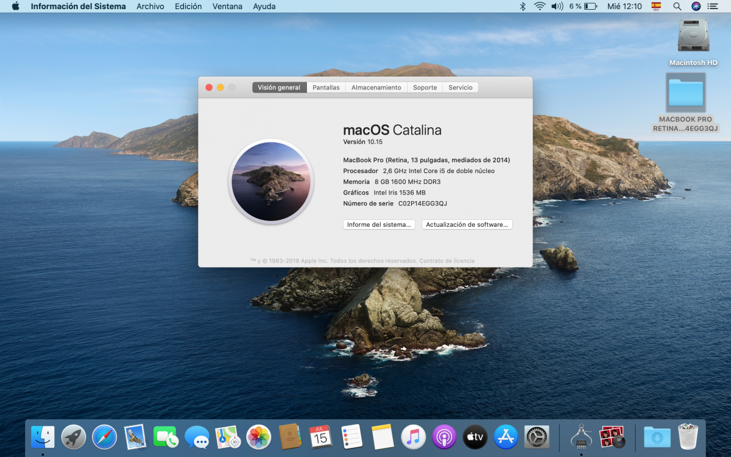Switch to the Almacenamiento tab

click(x=376, y=88)
